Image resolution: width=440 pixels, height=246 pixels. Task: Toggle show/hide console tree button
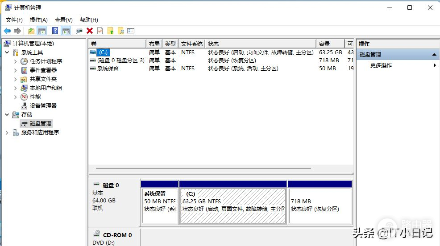pyautogui.click(x=42, y=31)
